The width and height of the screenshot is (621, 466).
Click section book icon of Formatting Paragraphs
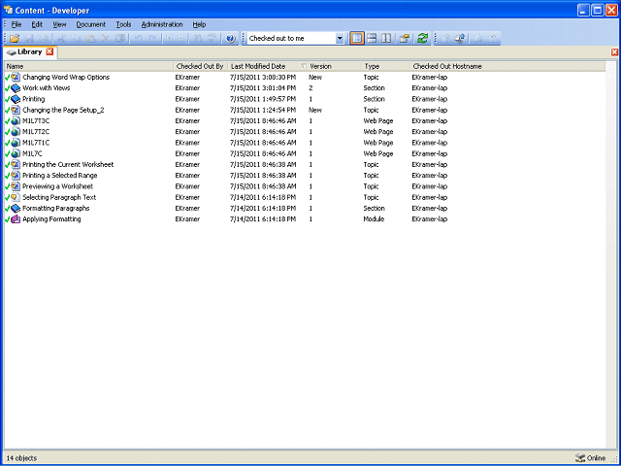click(x=16, y=208)
